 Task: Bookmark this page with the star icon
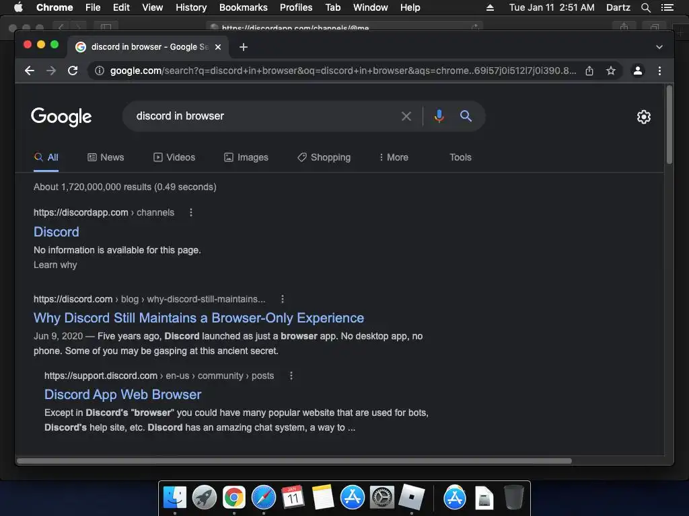(x=611, y=71)
